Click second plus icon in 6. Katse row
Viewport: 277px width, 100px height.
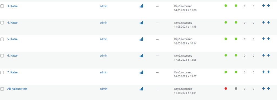pos(269,55)
